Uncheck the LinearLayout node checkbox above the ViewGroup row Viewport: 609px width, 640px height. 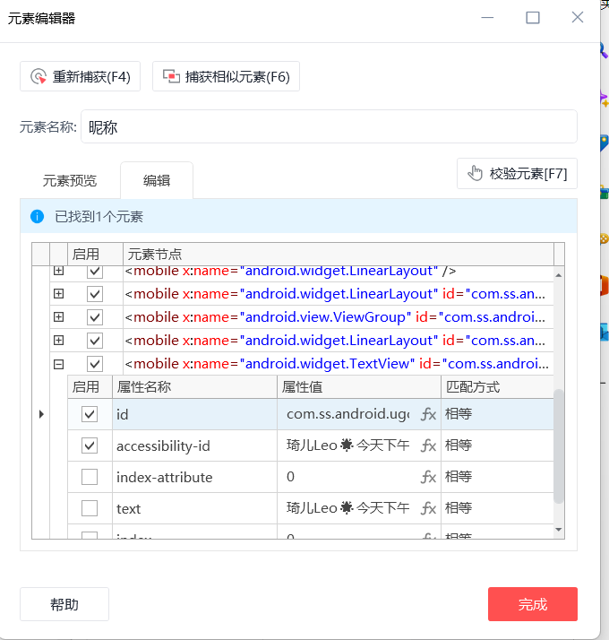coord(95,294)
